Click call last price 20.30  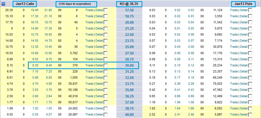[9, 10]
